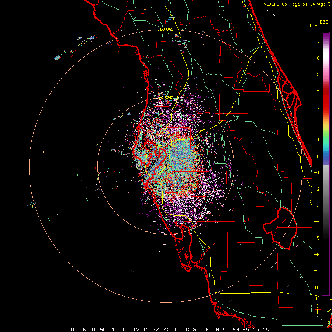
Task: Click the 1 tick label on the scale
Action: [318, 140]
